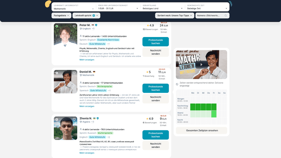The height and width of the screenshot is (158, 281).
Task: Clear the Mathematik subject filter with X
Action: [x=92, y=8]
